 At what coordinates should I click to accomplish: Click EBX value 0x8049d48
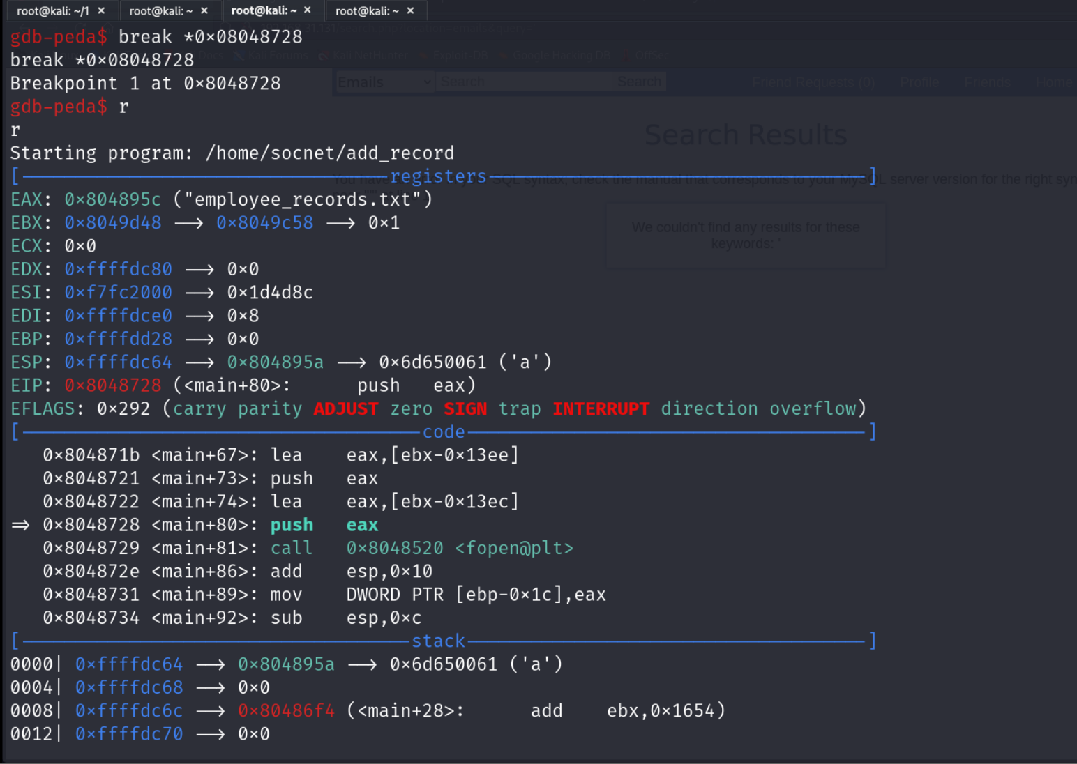point(112,222)
